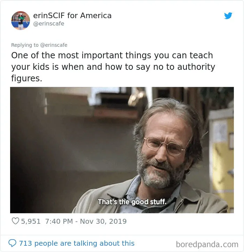Open the 7:40 PM timestamp link
This screenshot has height=252, width=244.
(x=59, y=221)
